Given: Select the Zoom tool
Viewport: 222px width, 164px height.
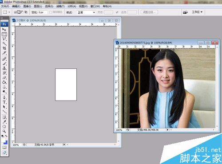Looking at the screenshot, I should (4, 131).
